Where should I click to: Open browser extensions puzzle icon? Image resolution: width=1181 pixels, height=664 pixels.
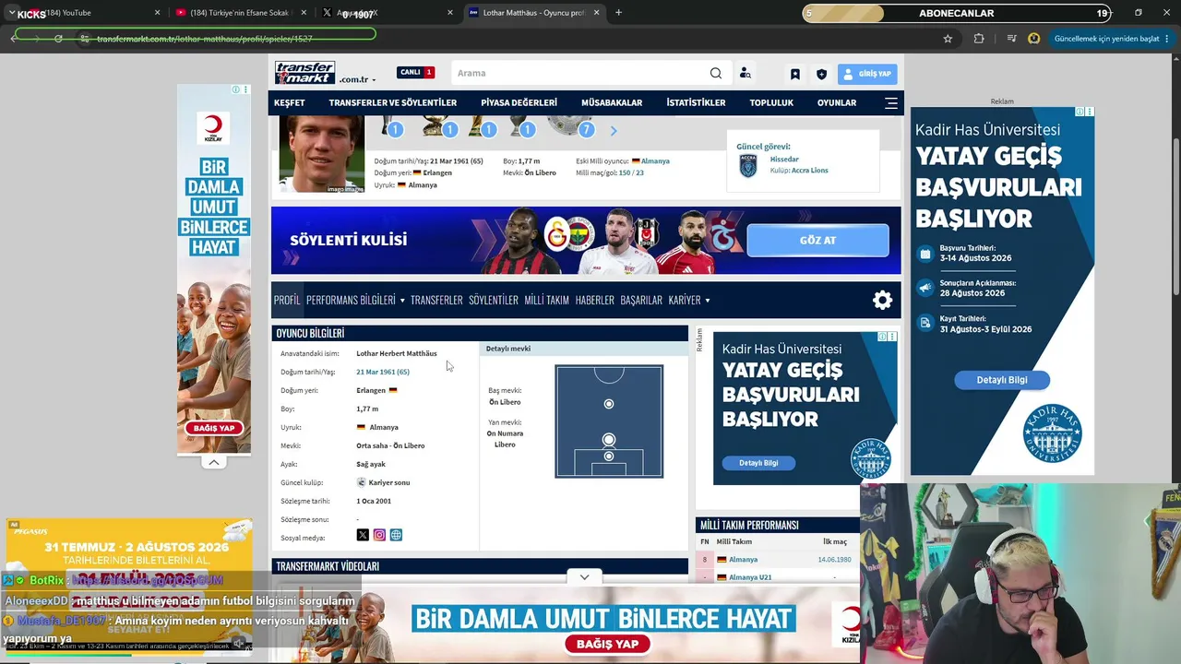pyautogui.click(x=979, y=39)
